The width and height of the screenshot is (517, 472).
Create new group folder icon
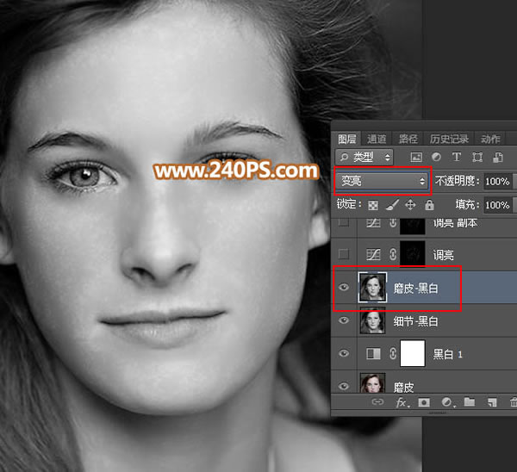click(x=470, y=401)
